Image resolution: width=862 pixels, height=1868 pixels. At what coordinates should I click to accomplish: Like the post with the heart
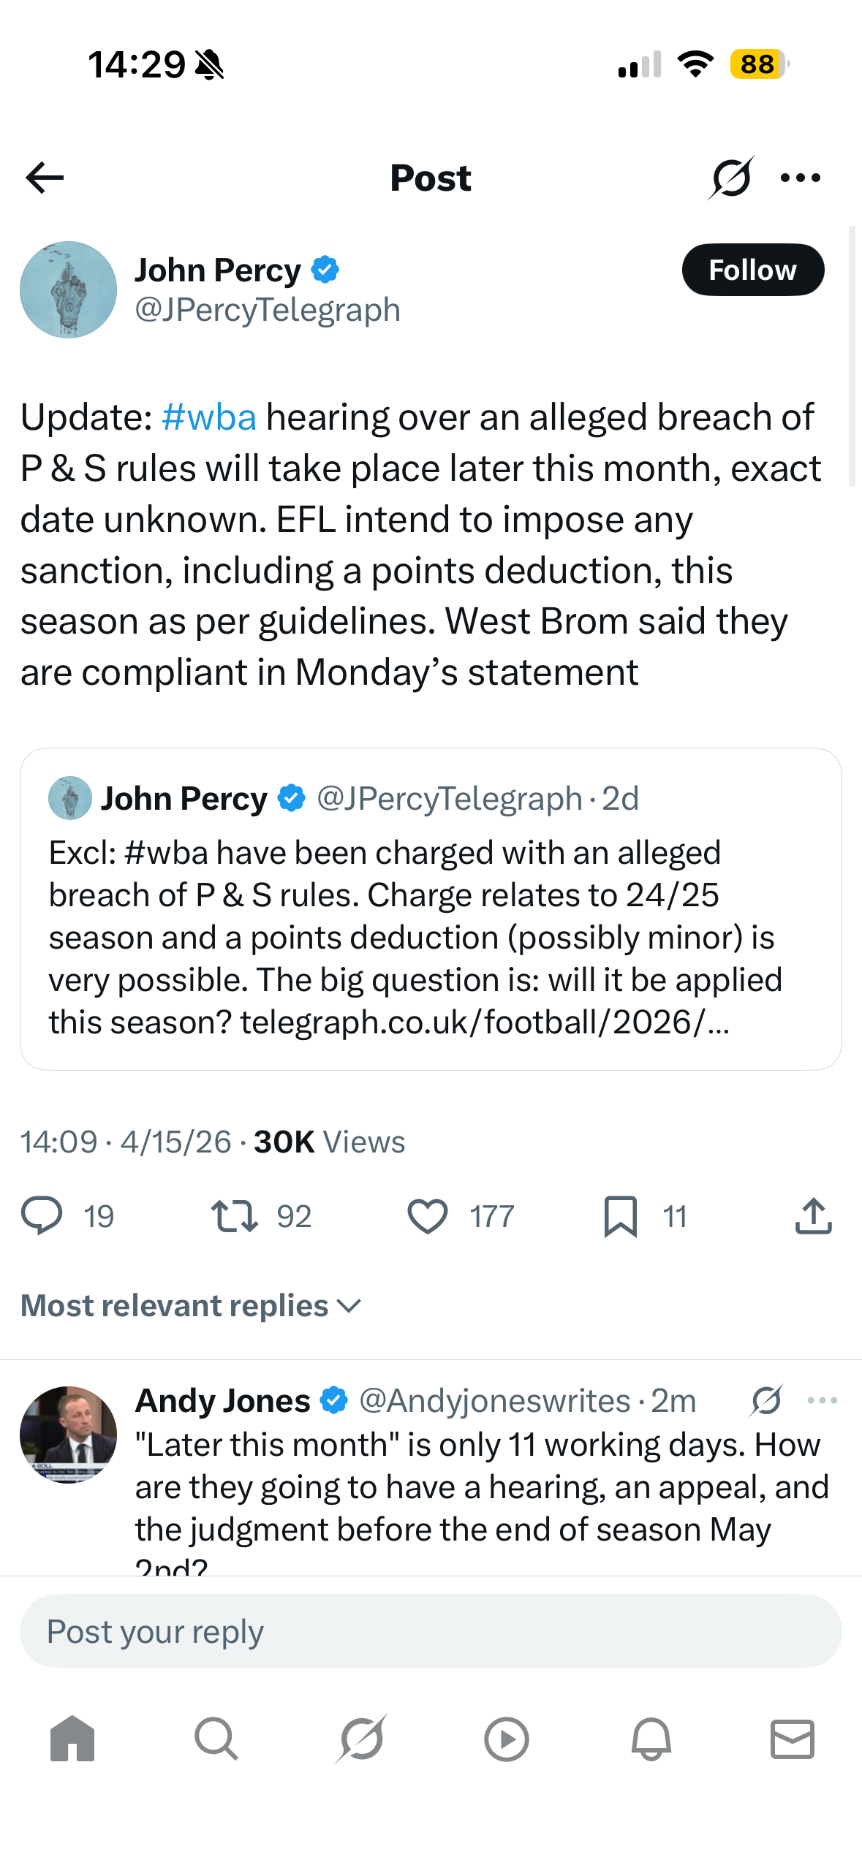(x=427, y=1216)
